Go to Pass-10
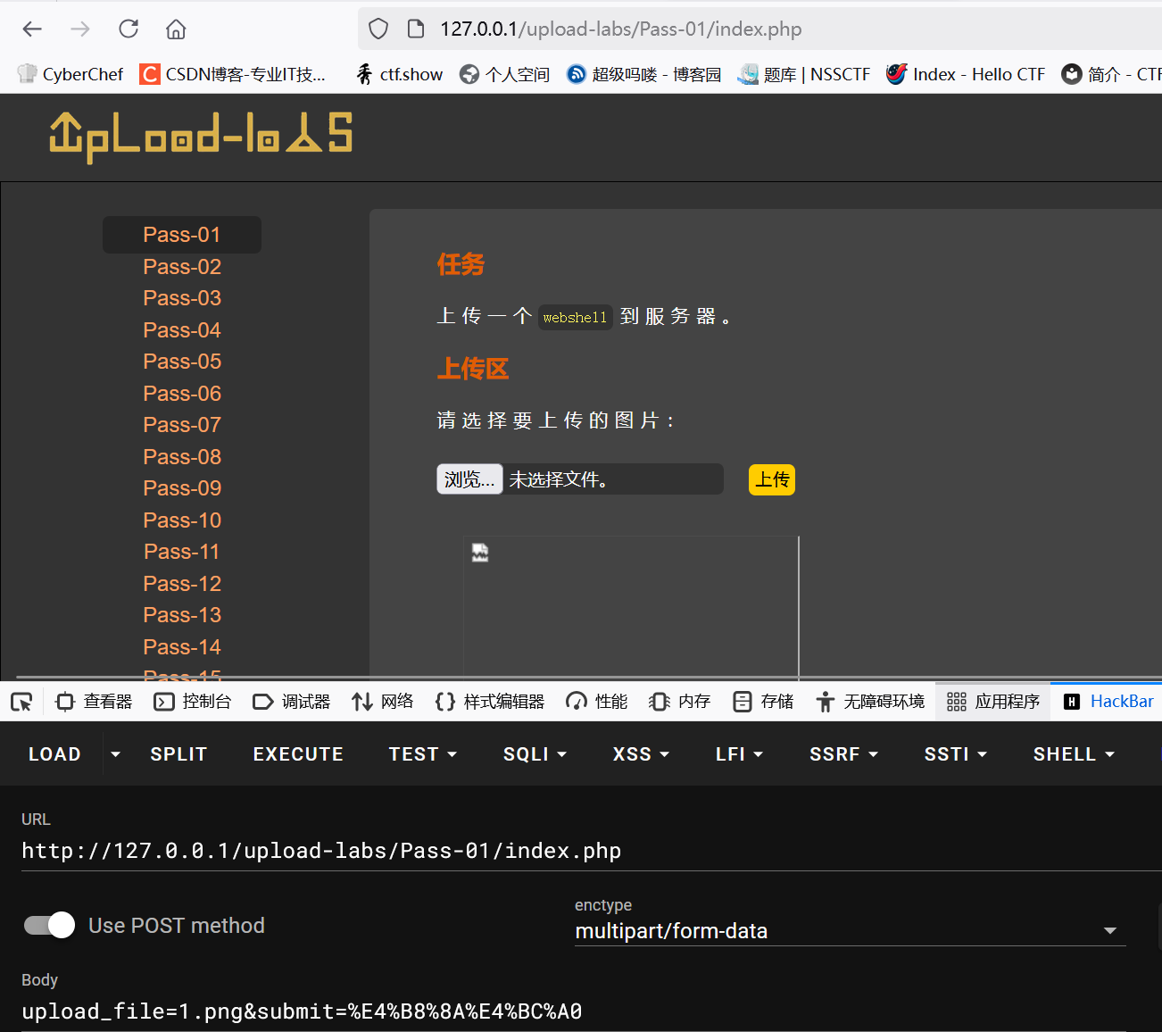Screen dimensions: 1162x1032 tap(182, 520)
